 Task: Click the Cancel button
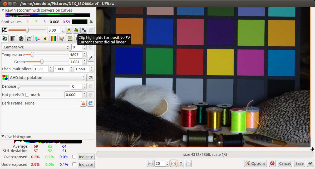(285, 163)
